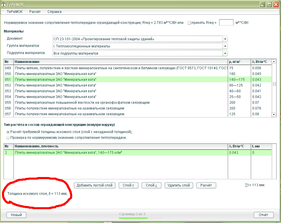The height and width of the screenshot is (223, 281).
Task: Click the 'Добавить пустой слой' button
Action: (x=95, y=185)
